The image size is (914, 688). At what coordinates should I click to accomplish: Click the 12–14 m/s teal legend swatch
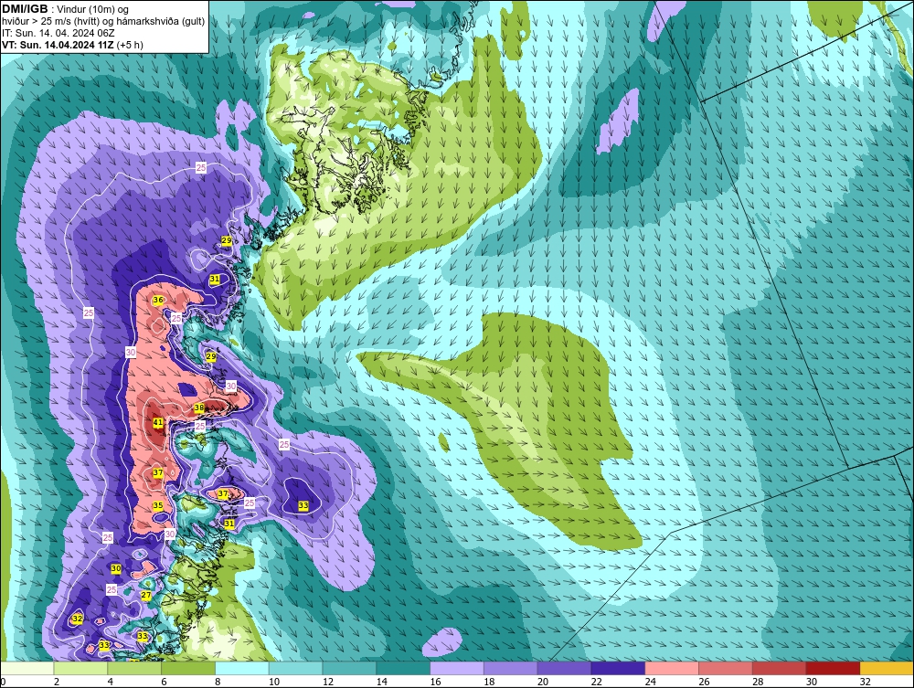click(x=350, y=668)
